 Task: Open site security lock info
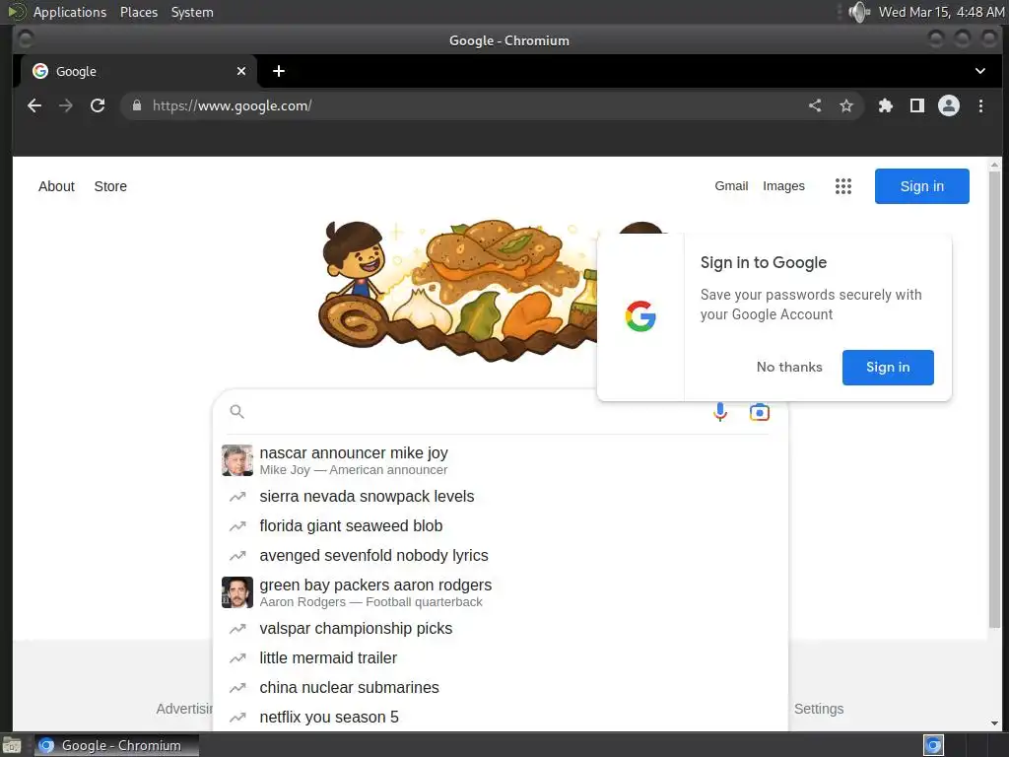(136, 105)
